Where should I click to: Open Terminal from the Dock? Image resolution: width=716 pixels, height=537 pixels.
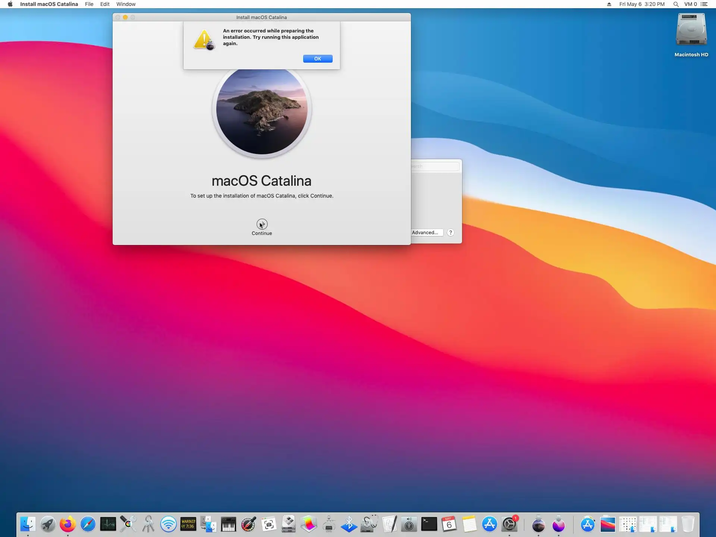(429, 524)
